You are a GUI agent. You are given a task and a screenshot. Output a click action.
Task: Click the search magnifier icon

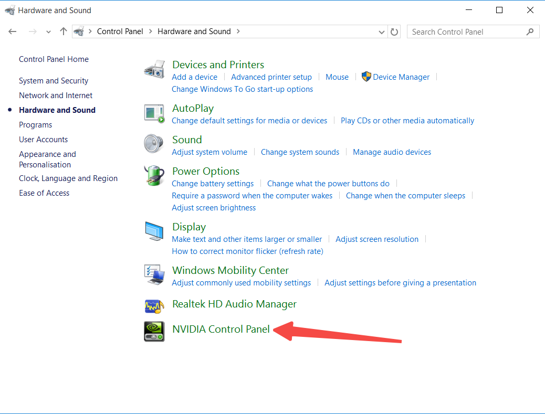tap(530, 31)
